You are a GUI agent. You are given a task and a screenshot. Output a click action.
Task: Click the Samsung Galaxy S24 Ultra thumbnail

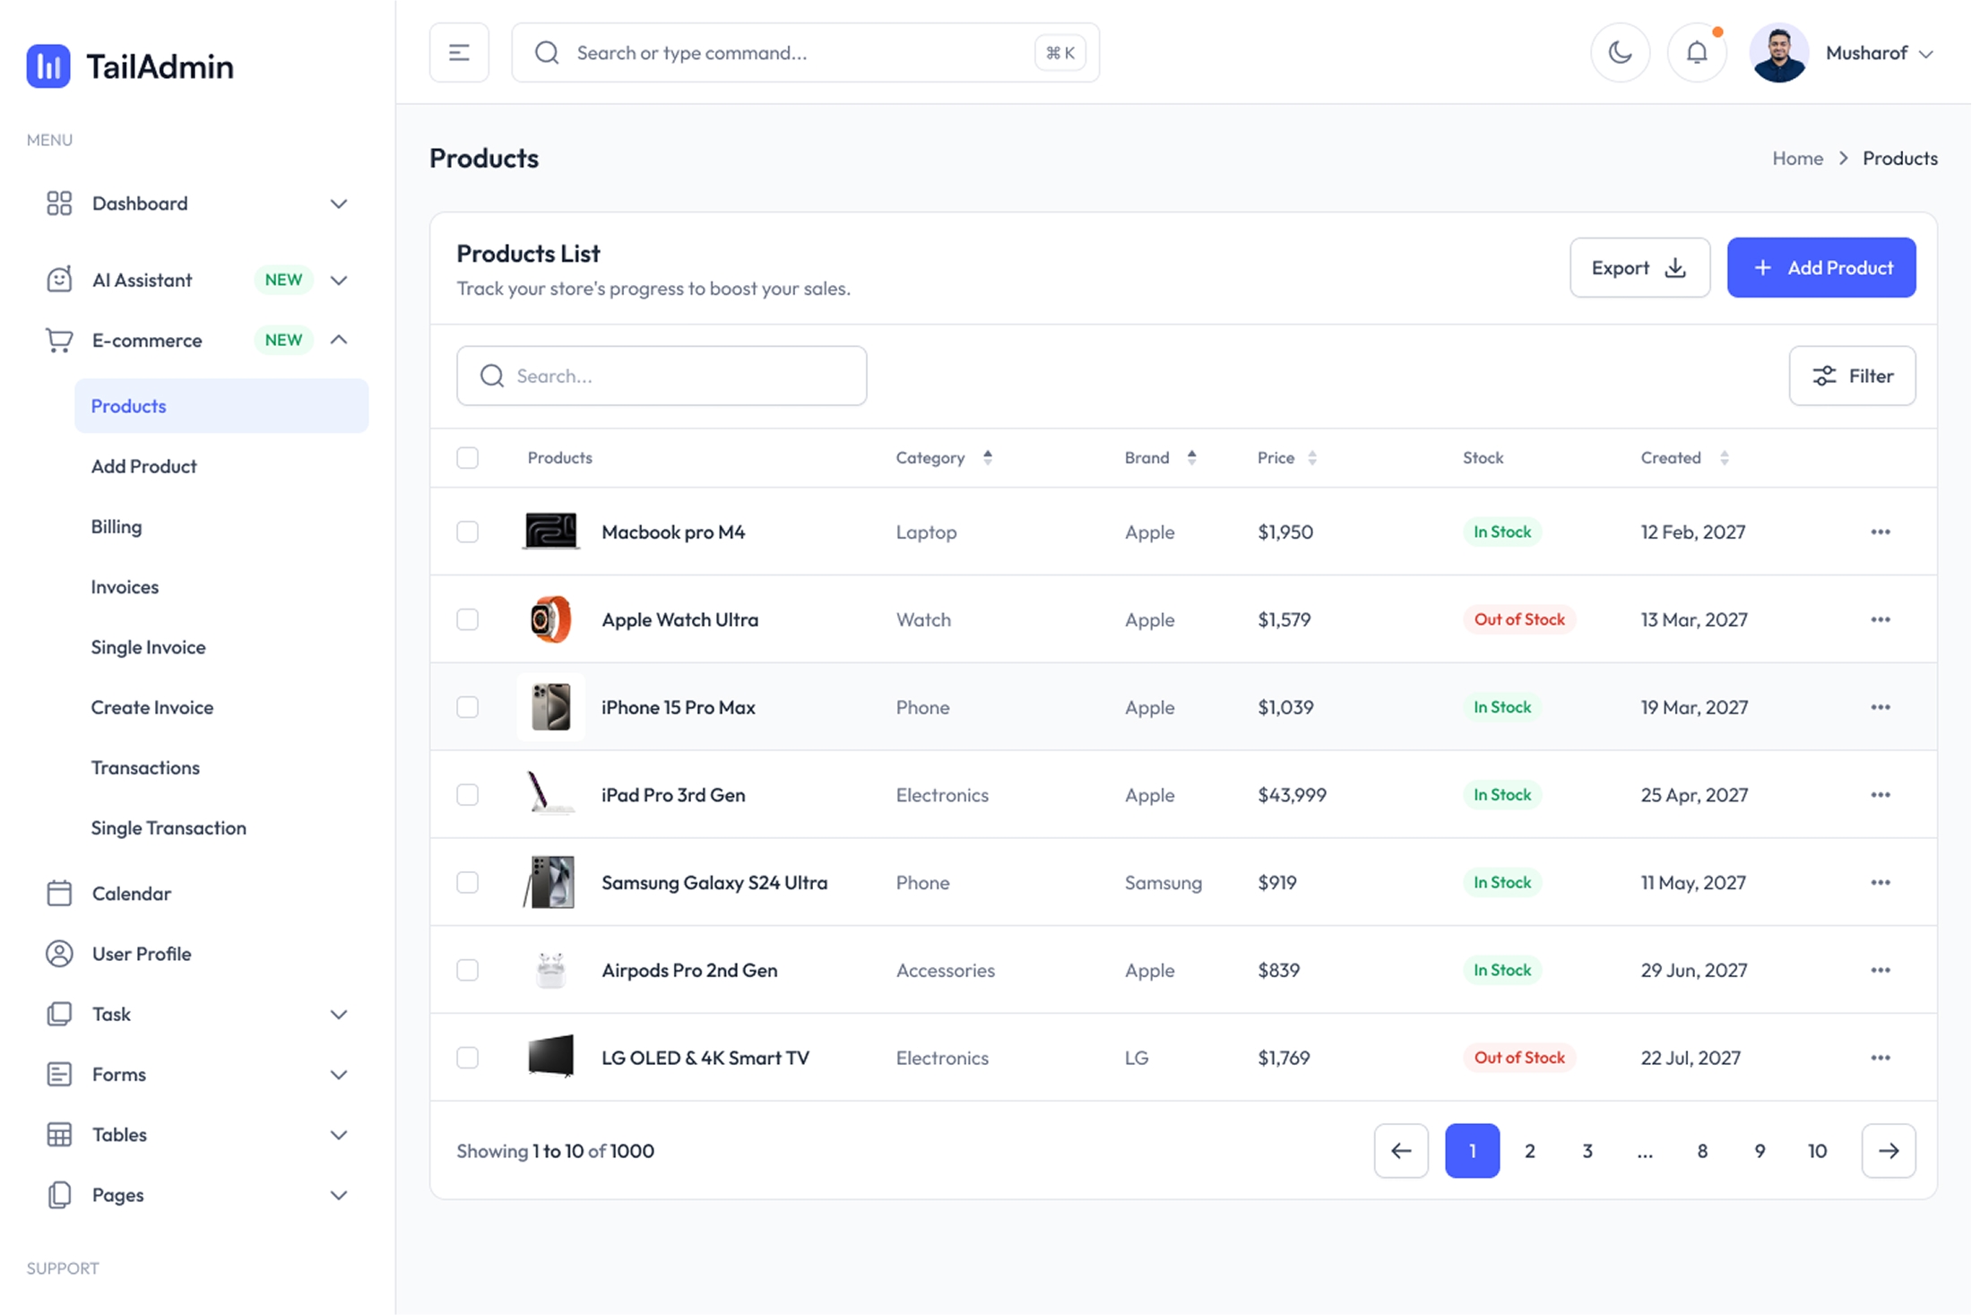[x=549, y=882]
